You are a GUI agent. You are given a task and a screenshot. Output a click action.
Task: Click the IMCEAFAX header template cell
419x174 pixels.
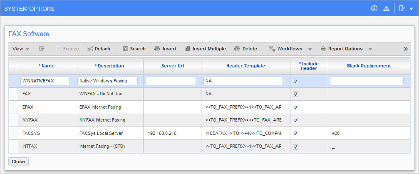[245, 133]
